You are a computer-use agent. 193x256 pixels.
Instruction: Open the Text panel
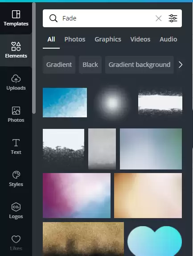(x=16, y=147)
